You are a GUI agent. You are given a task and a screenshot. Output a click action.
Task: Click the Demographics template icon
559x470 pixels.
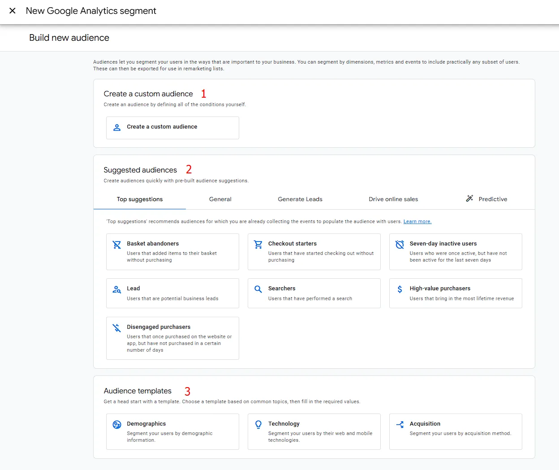point(117,425)
